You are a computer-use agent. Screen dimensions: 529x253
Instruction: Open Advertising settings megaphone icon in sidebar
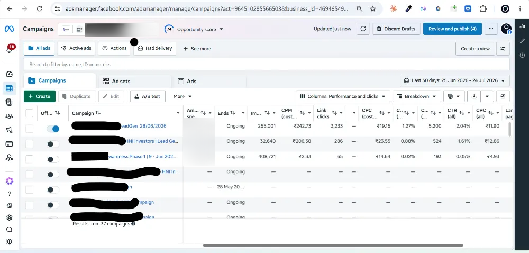(9, 130)
